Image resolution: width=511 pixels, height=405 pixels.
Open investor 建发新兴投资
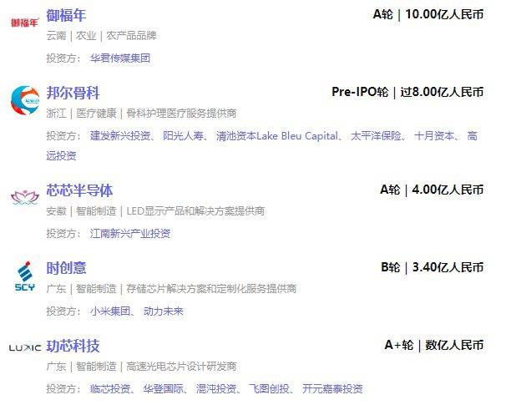tap(120, 135)
